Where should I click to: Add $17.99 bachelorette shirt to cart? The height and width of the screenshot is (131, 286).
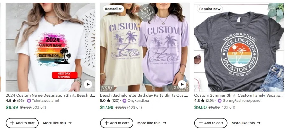[117, 123]
